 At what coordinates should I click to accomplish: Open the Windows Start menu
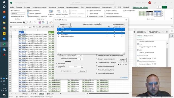coord(4,2)
